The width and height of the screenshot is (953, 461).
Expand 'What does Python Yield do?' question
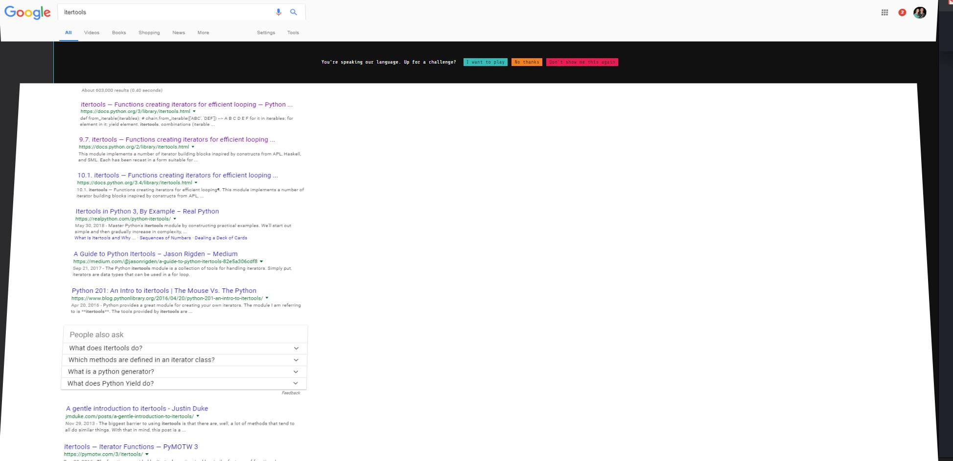click(x=184, y=383)
